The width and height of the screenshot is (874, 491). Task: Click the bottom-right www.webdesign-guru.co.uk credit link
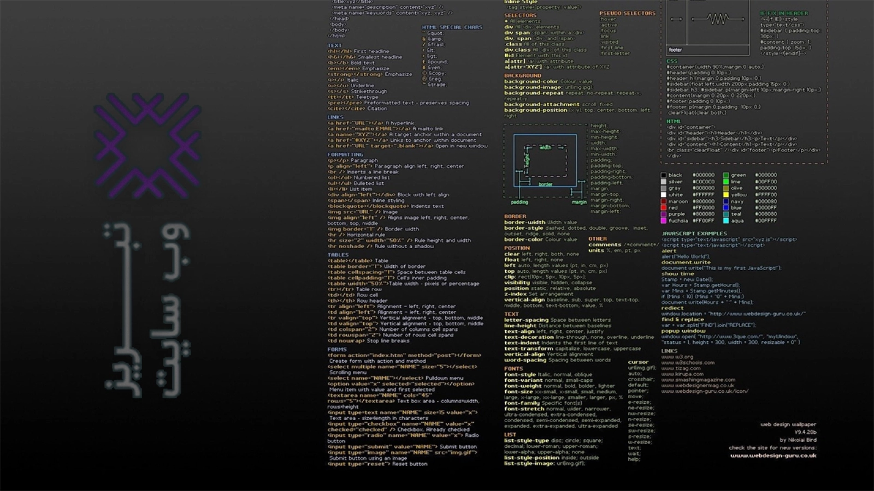click(773, 456)
